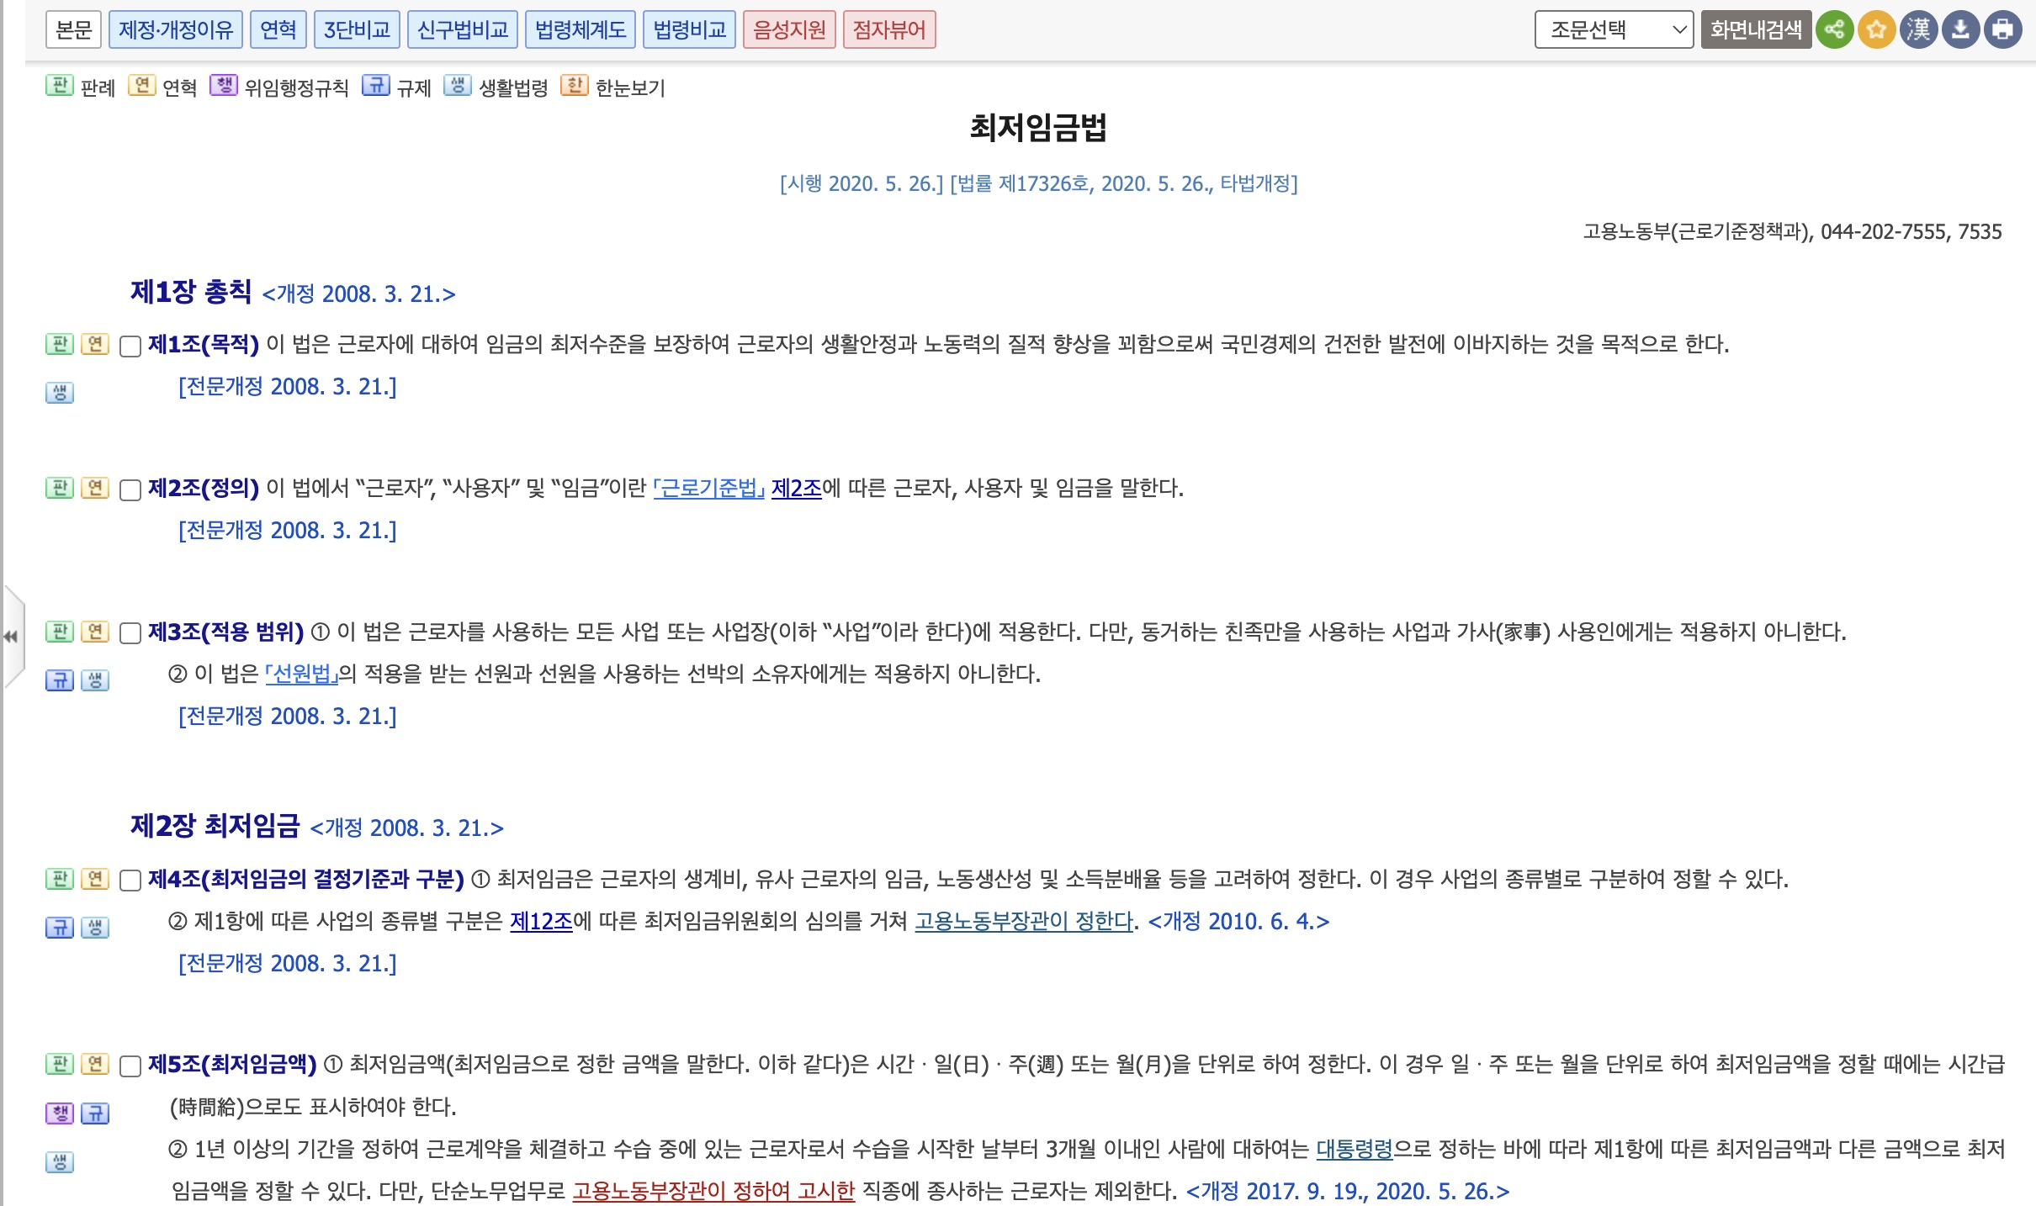
Task: Click the print icon at top right
Action: pyautogui.click(x=2002, y=30)
